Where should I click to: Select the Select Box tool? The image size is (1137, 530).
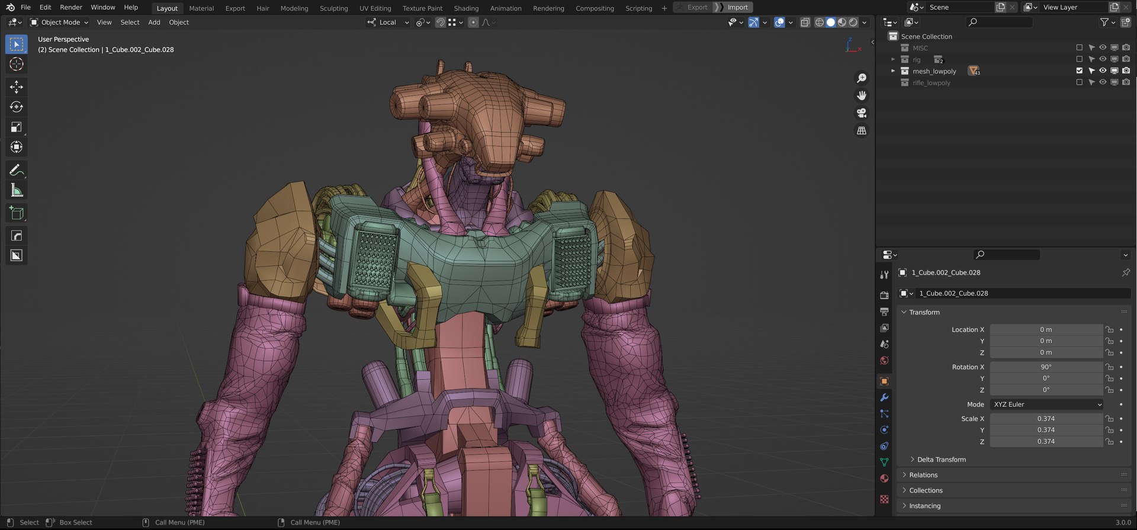[17, 44]
